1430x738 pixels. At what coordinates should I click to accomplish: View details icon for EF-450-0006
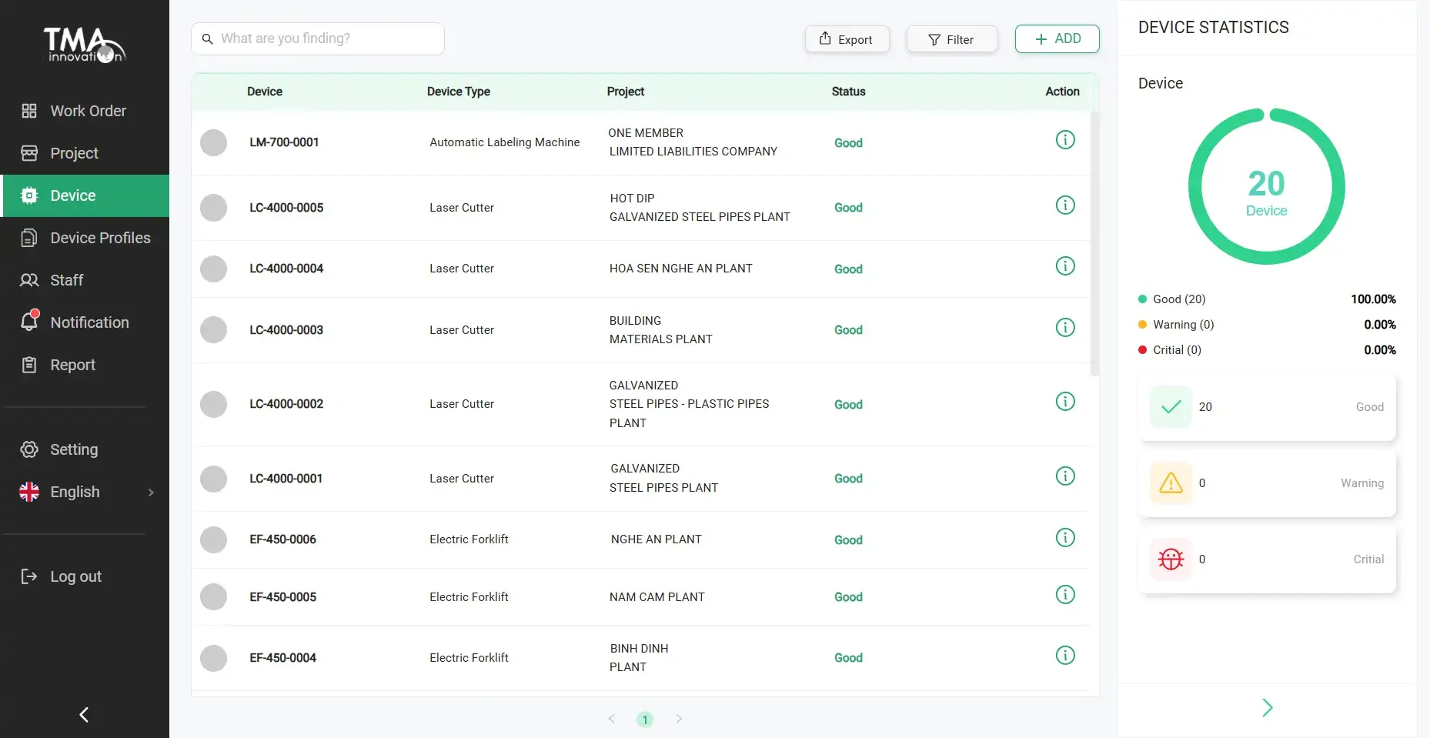pos(1064,538)
